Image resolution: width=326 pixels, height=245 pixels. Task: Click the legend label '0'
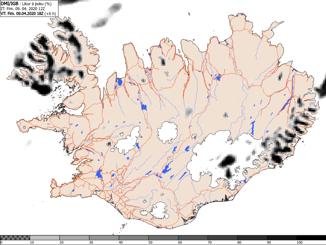[1, 242]
